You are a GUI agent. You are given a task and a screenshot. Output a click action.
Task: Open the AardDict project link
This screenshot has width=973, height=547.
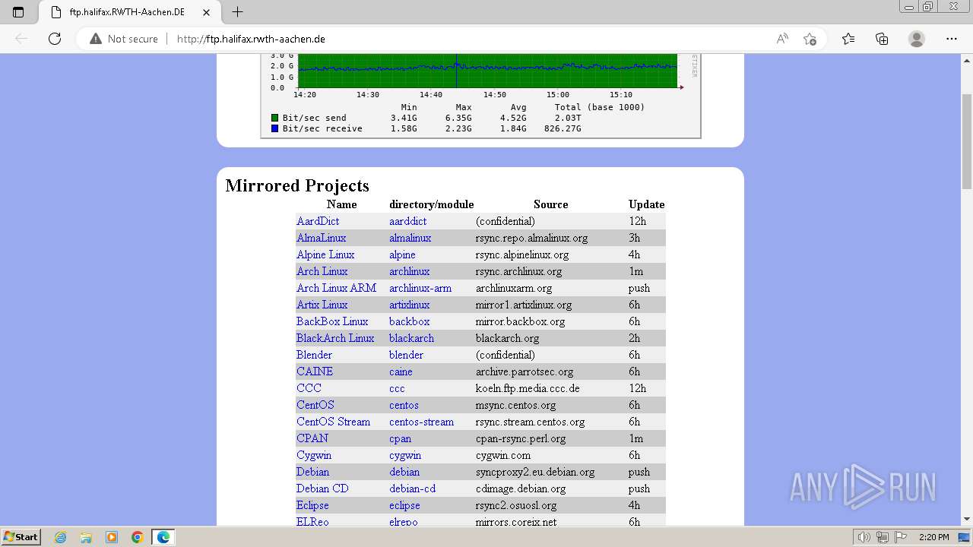318,221
